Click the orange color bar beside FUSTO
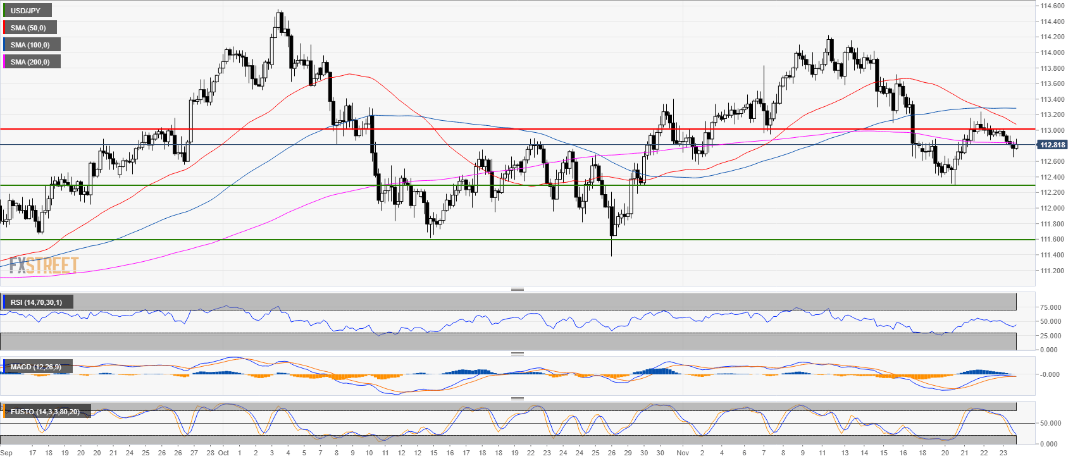This screenshot has width=1080, height=461. [4, 412]
